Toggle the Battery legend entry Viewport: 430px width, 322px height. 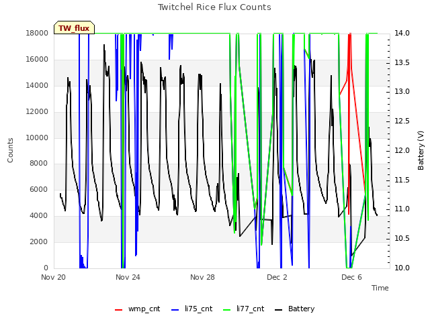click(295, 309)
